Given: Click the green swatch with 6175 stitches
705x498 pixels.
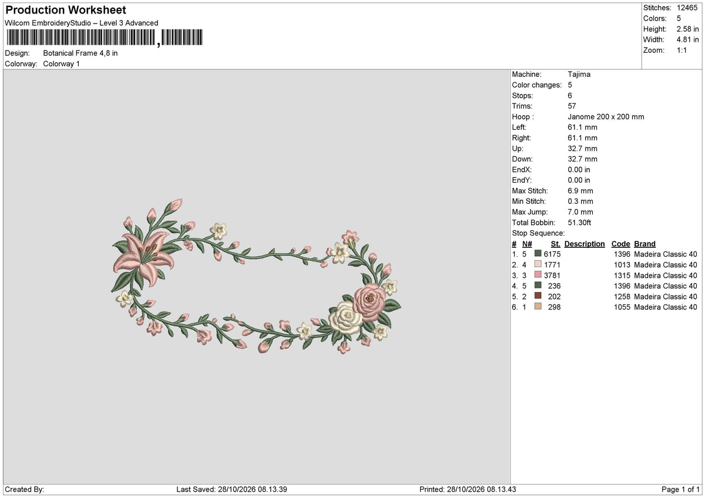Looking at the screenshot, I should [x=538, y=254].
